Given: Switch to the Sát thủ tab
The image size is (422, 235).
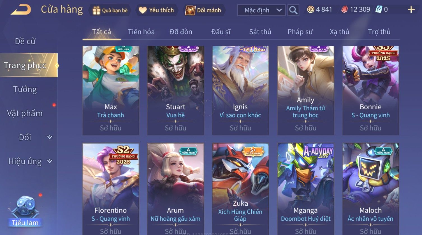Looking at the screenshot, I should [260, 32].
